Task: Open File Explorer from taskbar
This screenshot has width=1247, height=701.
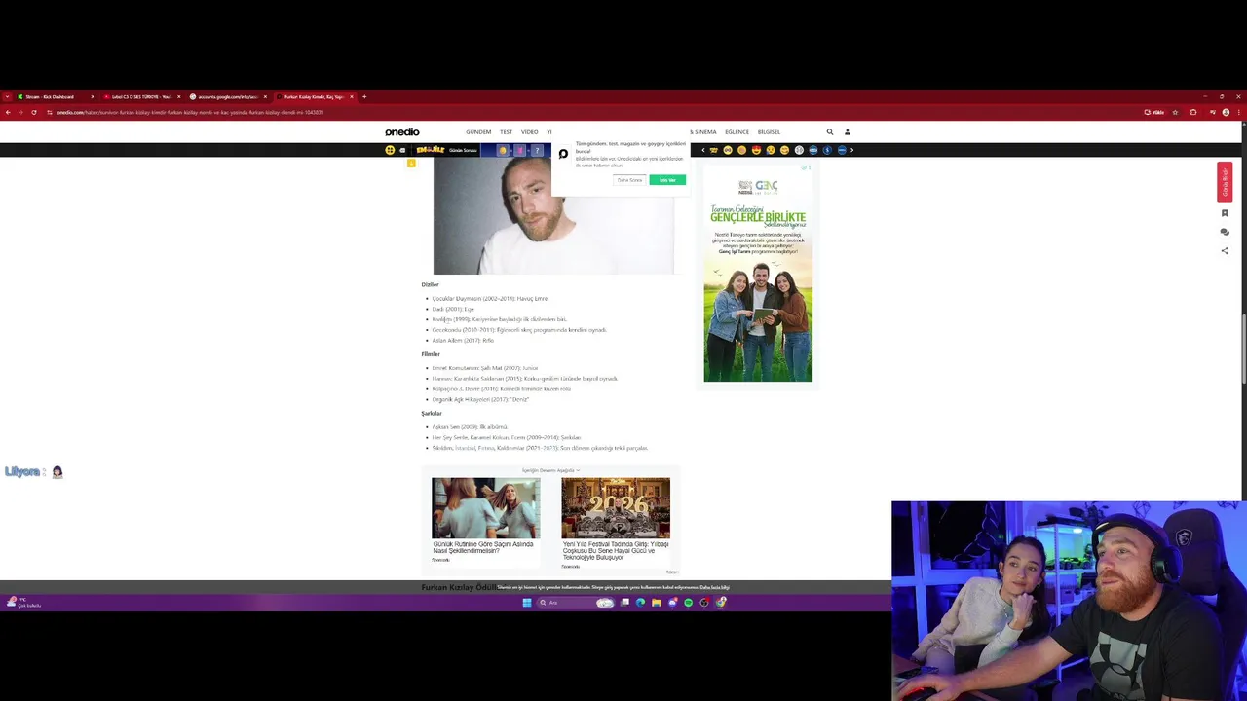Action: [657, 603]
